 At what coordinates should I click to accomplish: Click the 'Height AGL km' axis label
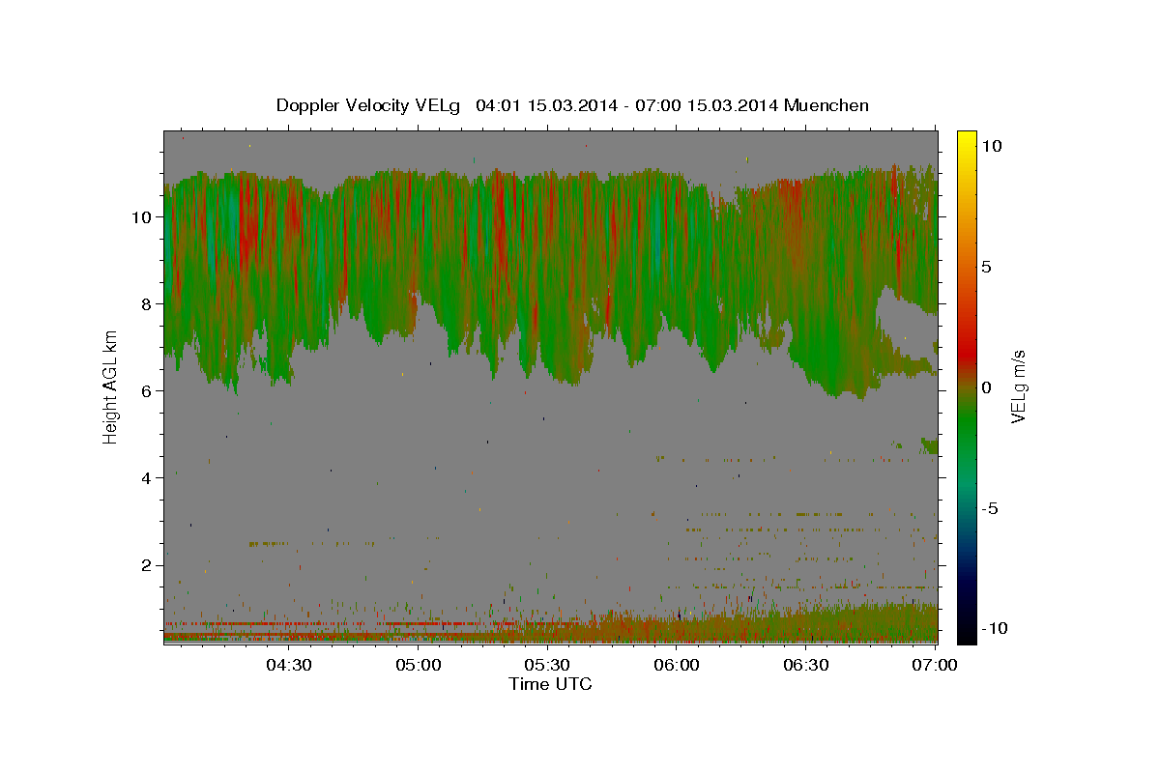[110, 386]
